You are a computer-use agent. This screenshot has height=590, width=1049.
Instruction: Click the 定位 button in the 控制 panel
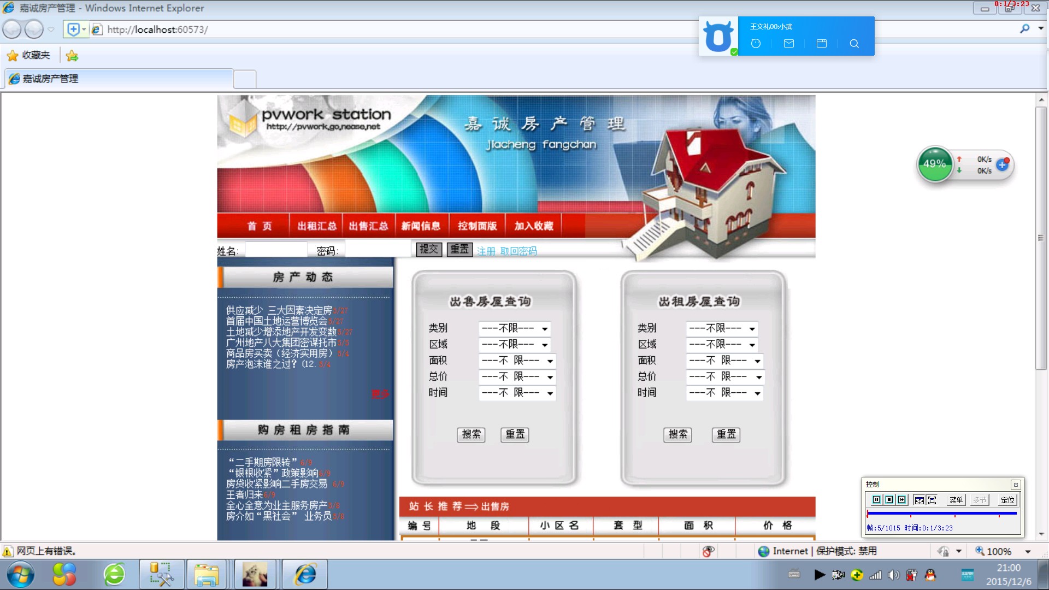point(1007,500)
